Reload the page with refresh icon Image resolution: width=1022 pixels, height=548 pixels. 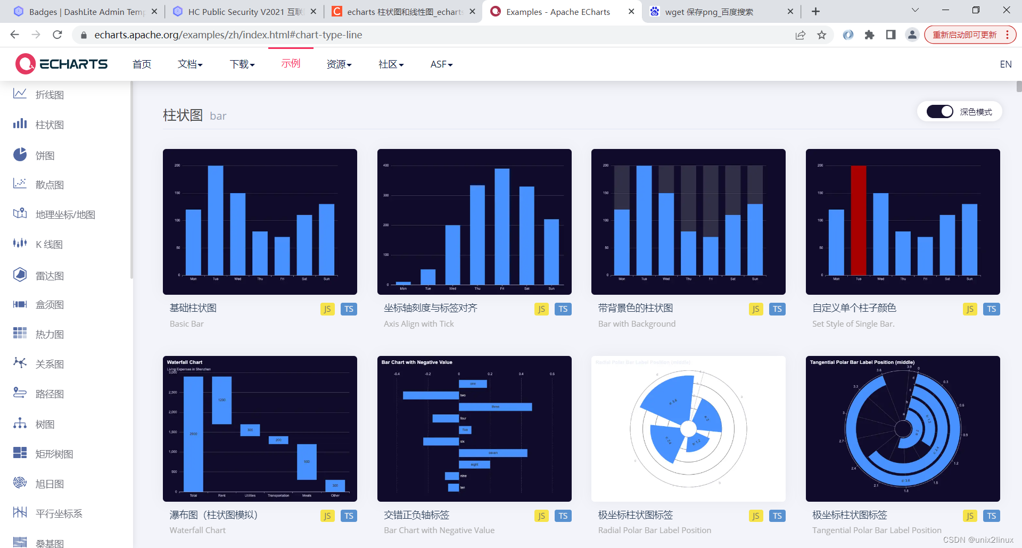tap(57, 35)
